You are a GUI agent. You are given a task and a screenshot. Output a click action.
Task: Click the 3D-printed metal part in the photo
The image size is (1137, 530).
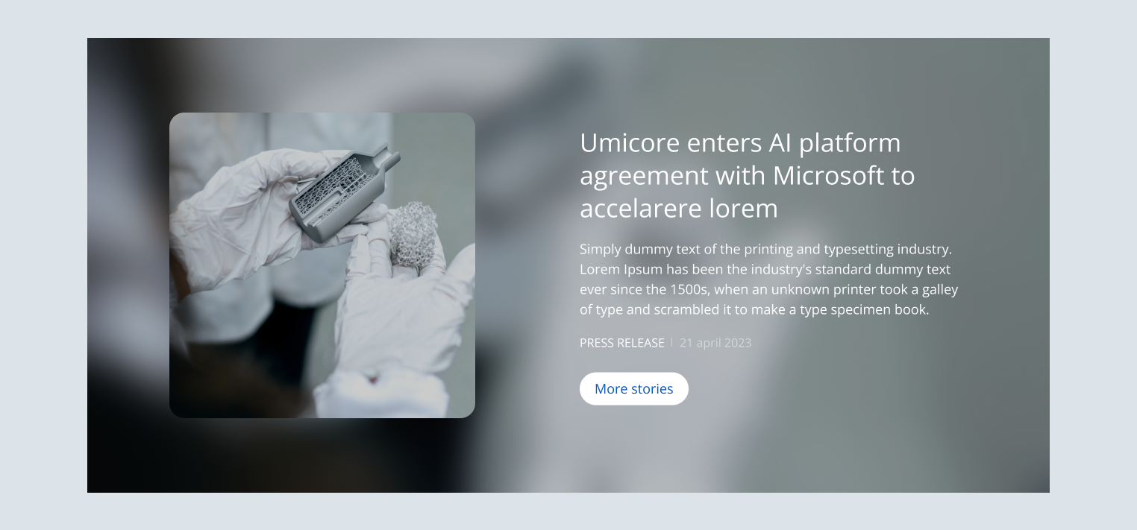(x=344, y=192)
